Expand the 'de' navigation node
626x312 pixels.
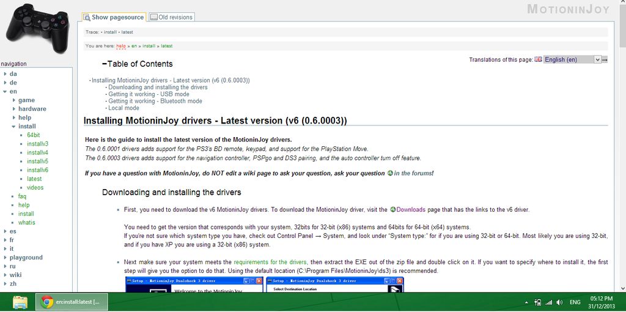[5, 83]
